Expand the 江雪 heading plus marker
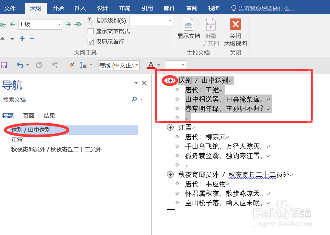Image resolution: width=330 pixels, height=235 pixels. (170, 127)
